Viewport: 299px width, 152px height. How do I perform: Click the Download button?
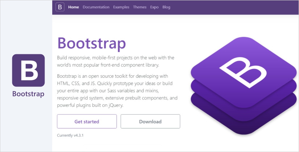coord(150,122)
